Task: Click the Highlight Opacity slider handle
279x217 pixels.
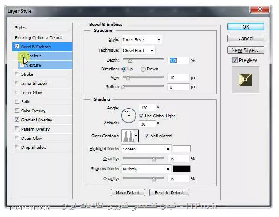Action: (154, 159)
